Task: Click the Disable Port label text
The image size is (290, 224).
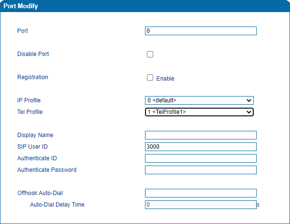Action: [33, 54]
